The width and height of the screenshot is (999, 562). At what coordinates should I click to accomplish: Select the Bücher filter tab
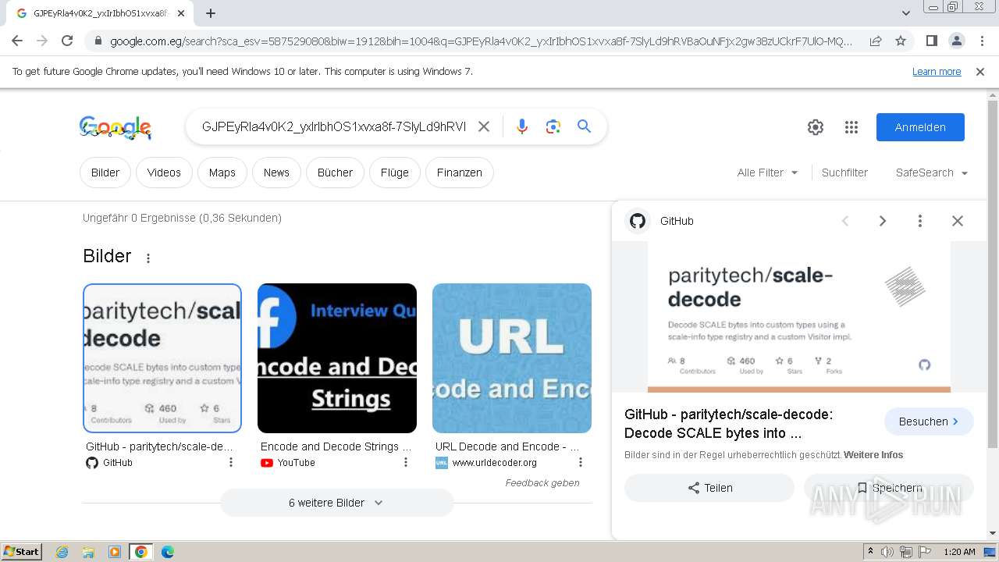point(335,173)
